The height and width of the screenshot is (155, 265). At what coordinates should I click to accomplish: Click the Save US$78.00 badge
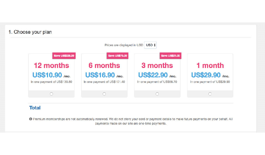point(118,56)
